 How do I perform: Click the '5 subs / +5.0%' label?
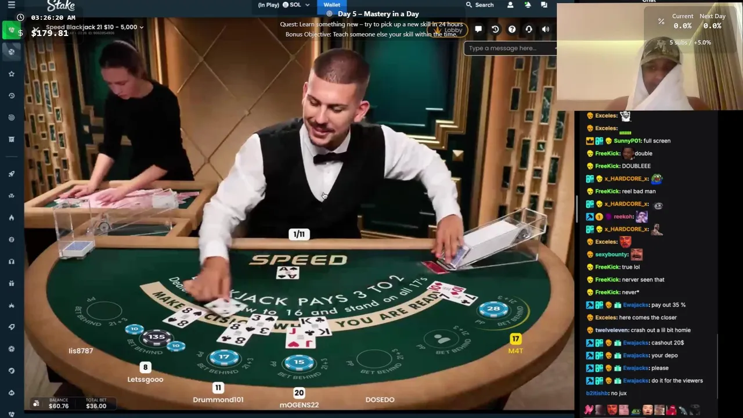(690, 42)
